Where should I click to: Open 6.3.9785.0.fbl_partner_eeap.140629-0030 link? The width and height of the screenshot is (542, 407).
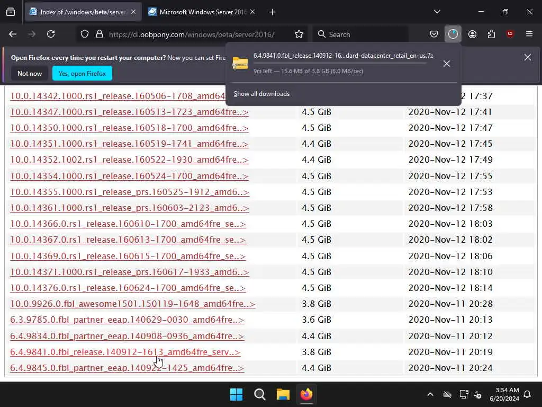click(x=127, y=320)
